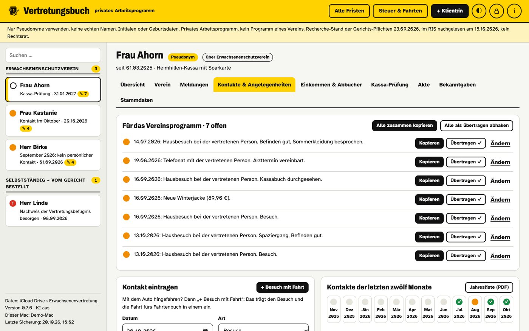This screenshot has width=529, height=331.
Task: Select the Okt 2026 month with green check
Action: 506,309
